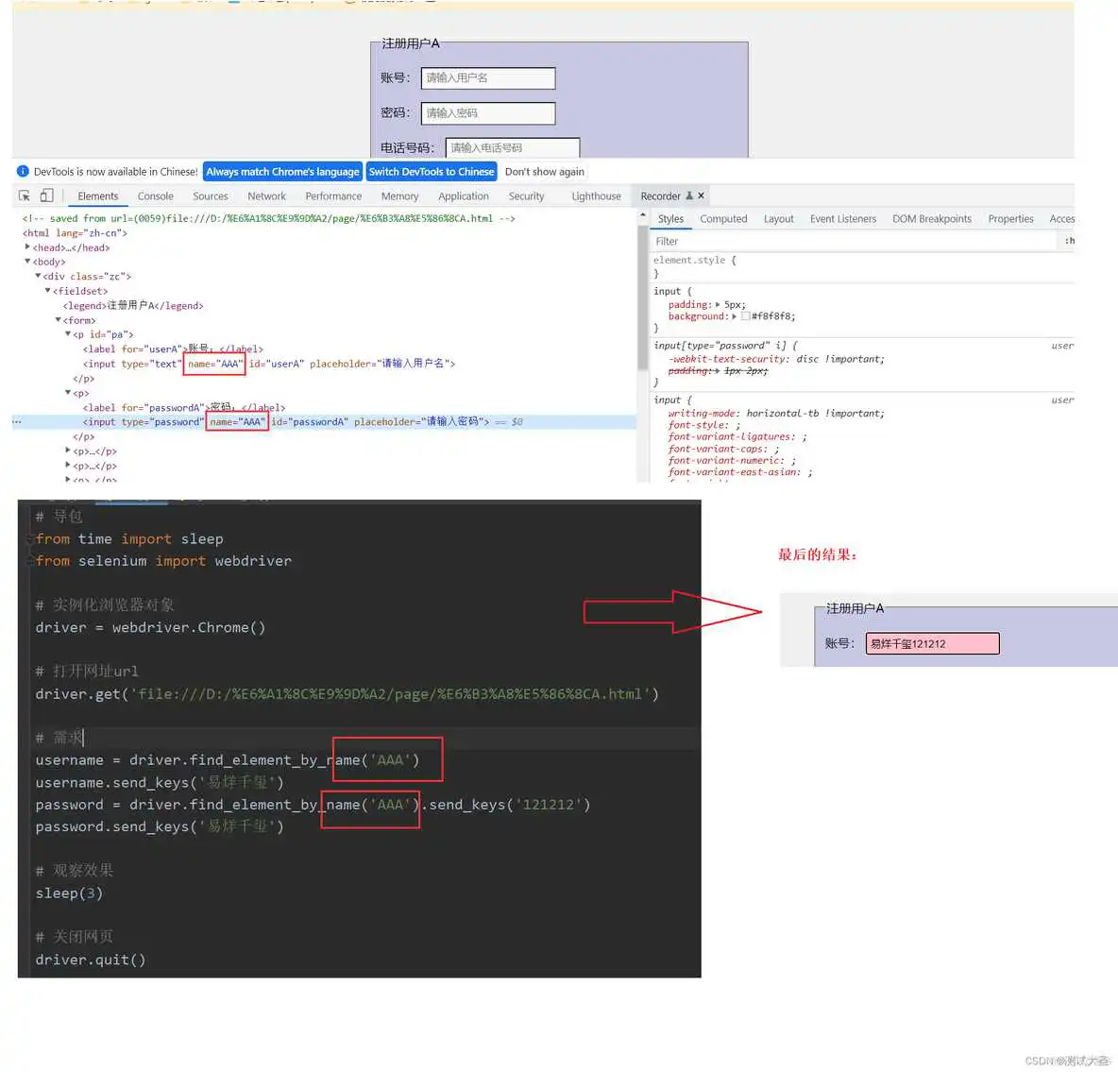Collapse the form element node
Viewport: 1118px width, 1072px height.
coord(59,319)
